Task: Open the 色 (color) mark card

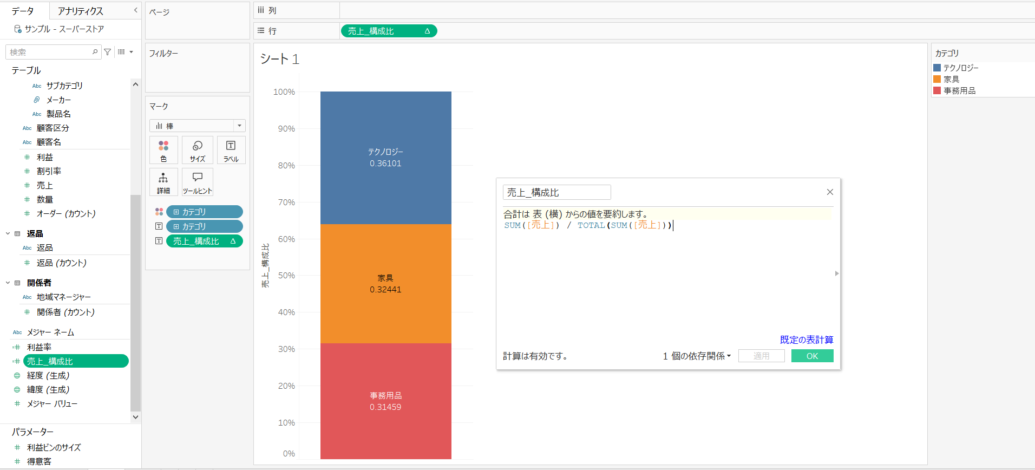Action: click(x=163, y=150)
